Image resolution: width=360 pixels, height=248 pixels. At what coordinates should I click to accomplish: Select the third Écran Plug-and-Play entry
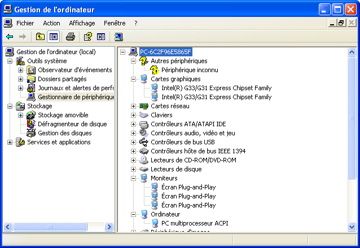coord(188,205)
